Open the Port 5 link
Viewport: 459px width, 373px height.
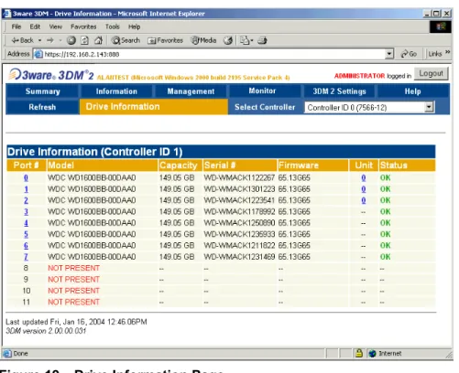26,234
